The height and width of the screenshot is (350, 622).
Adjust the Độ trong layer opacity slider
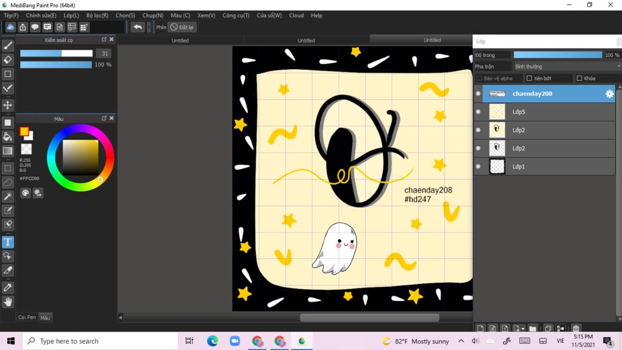(x=558, y=55)
